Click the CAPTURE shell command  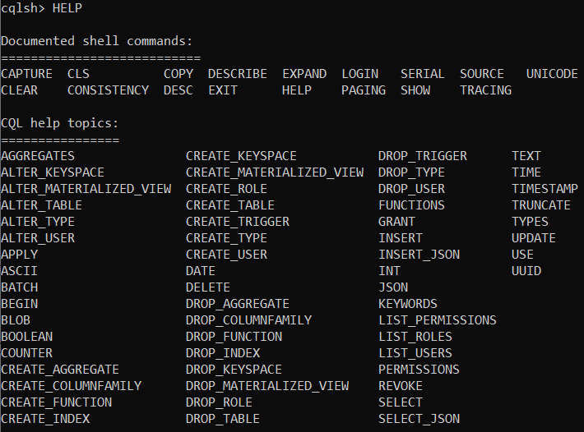coord(26,74)
